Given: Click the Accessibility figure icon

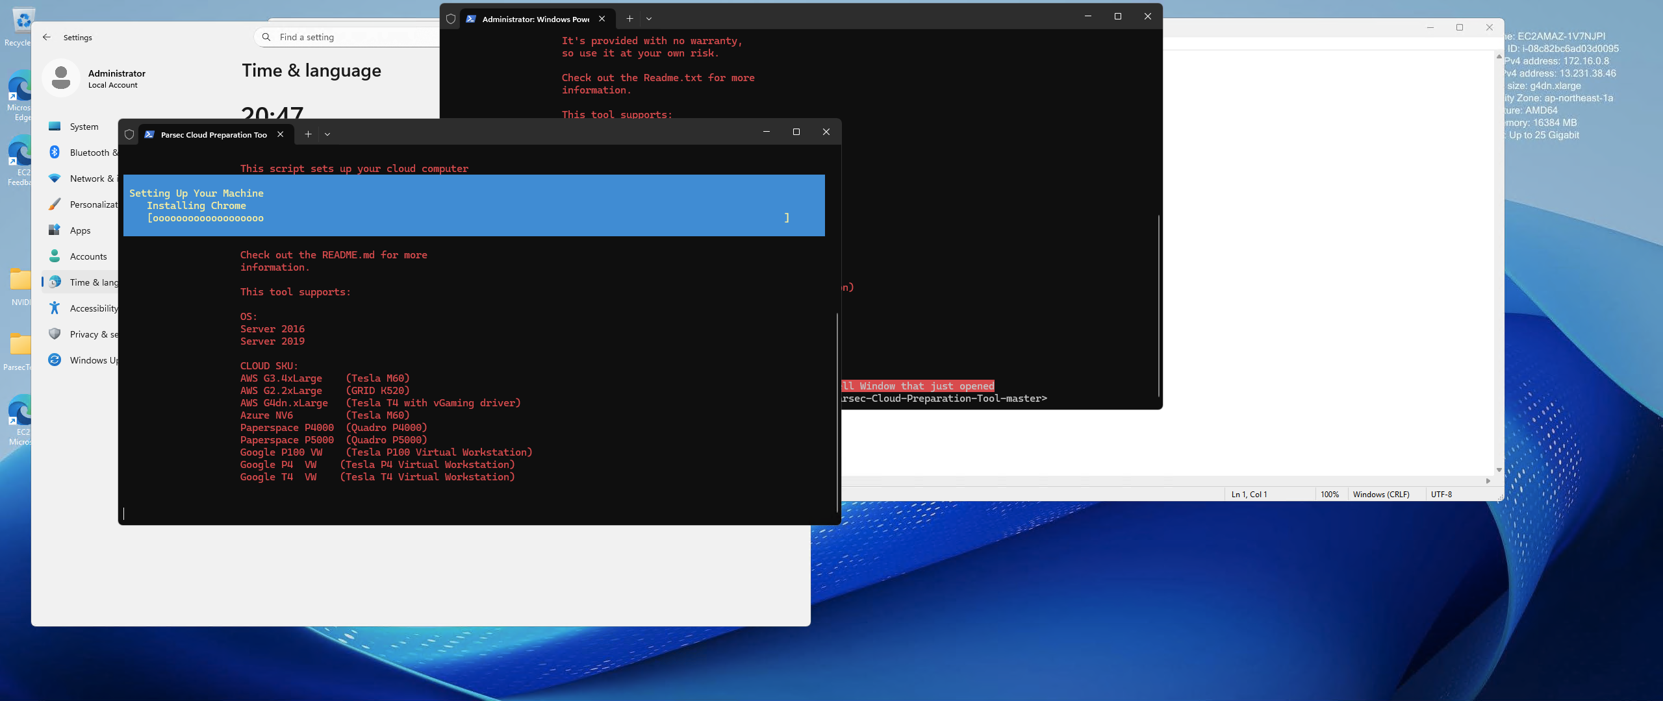Looking at the screenshot, I should click(55, 308).
